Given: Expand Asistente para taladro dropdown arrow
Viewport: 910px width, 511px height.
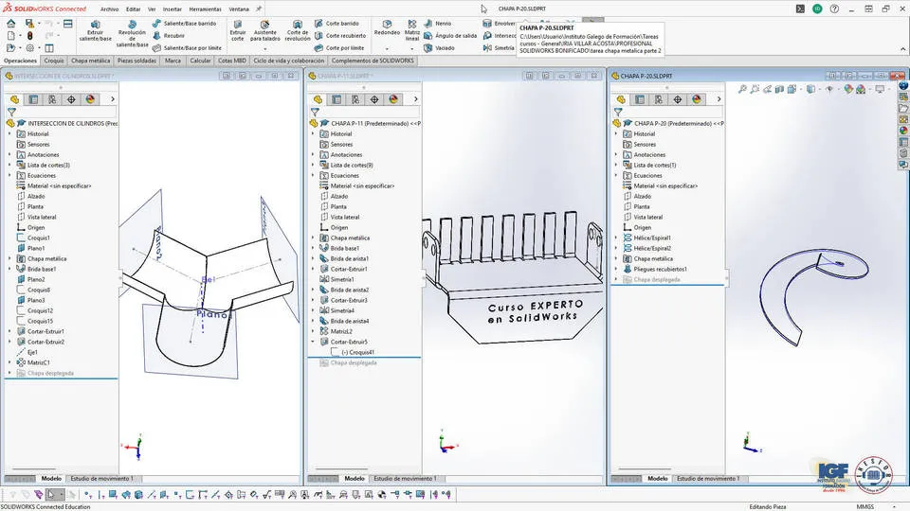Looking at the screenshot, I should click(265, 48).
